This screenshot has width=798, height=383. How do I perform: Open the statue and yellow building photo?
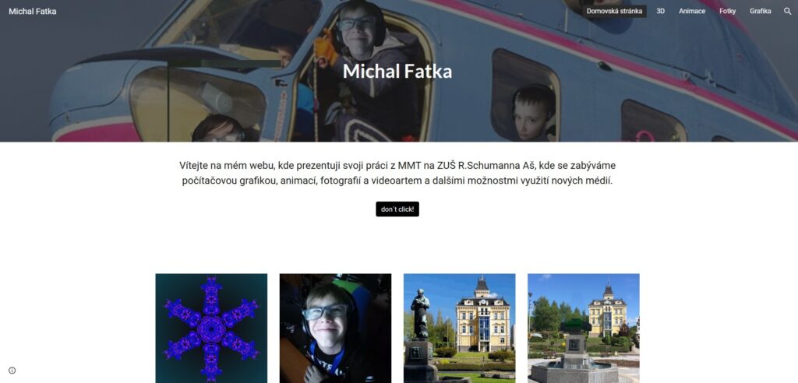tap(460, 328)
